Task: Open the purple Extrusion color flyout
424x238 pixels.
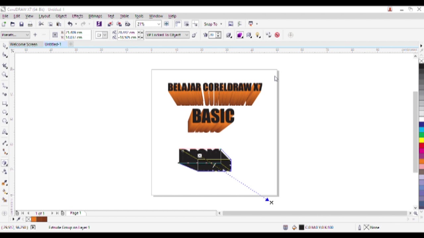Action: click(240, 35)
